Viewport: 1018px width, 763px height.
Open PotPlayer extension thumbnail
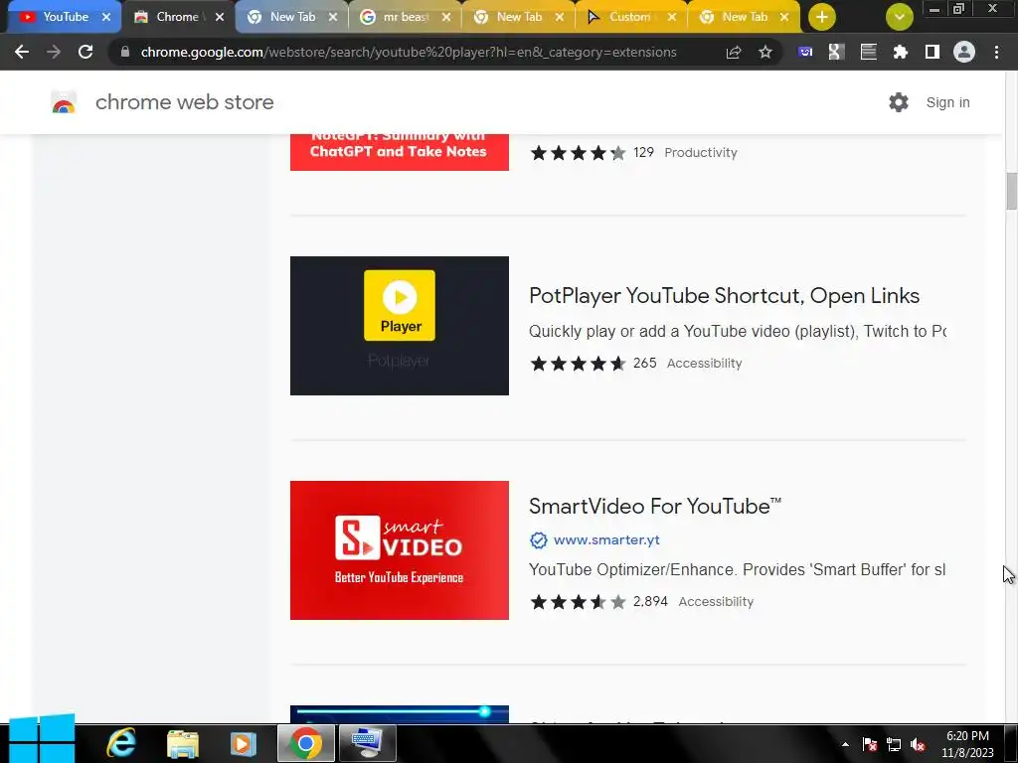tap(400, 326)
